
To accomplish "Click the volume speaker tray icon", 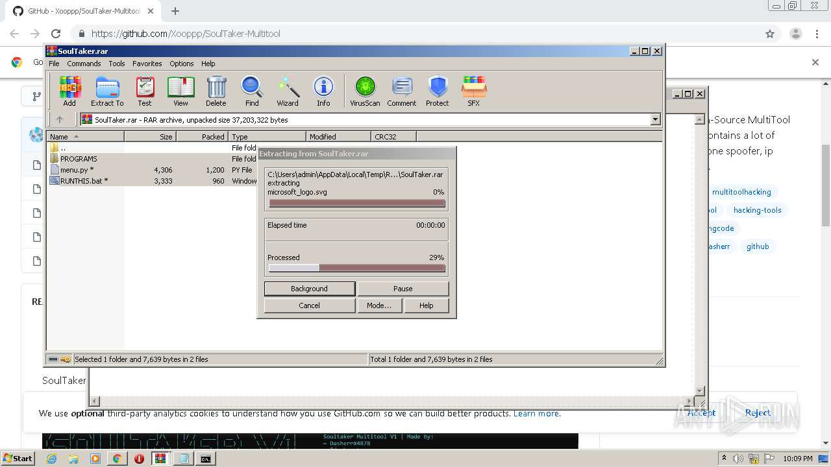I will coord(739,459).
